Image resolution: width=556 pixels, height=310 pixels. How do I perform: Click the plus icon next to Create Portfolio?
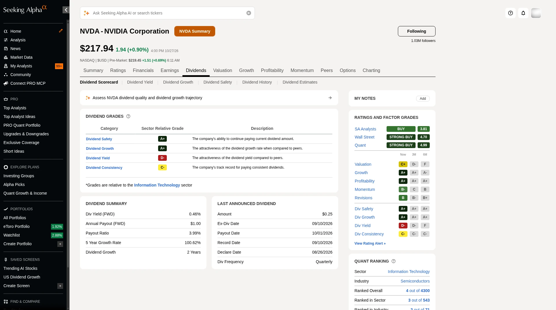tap(60, 244)
